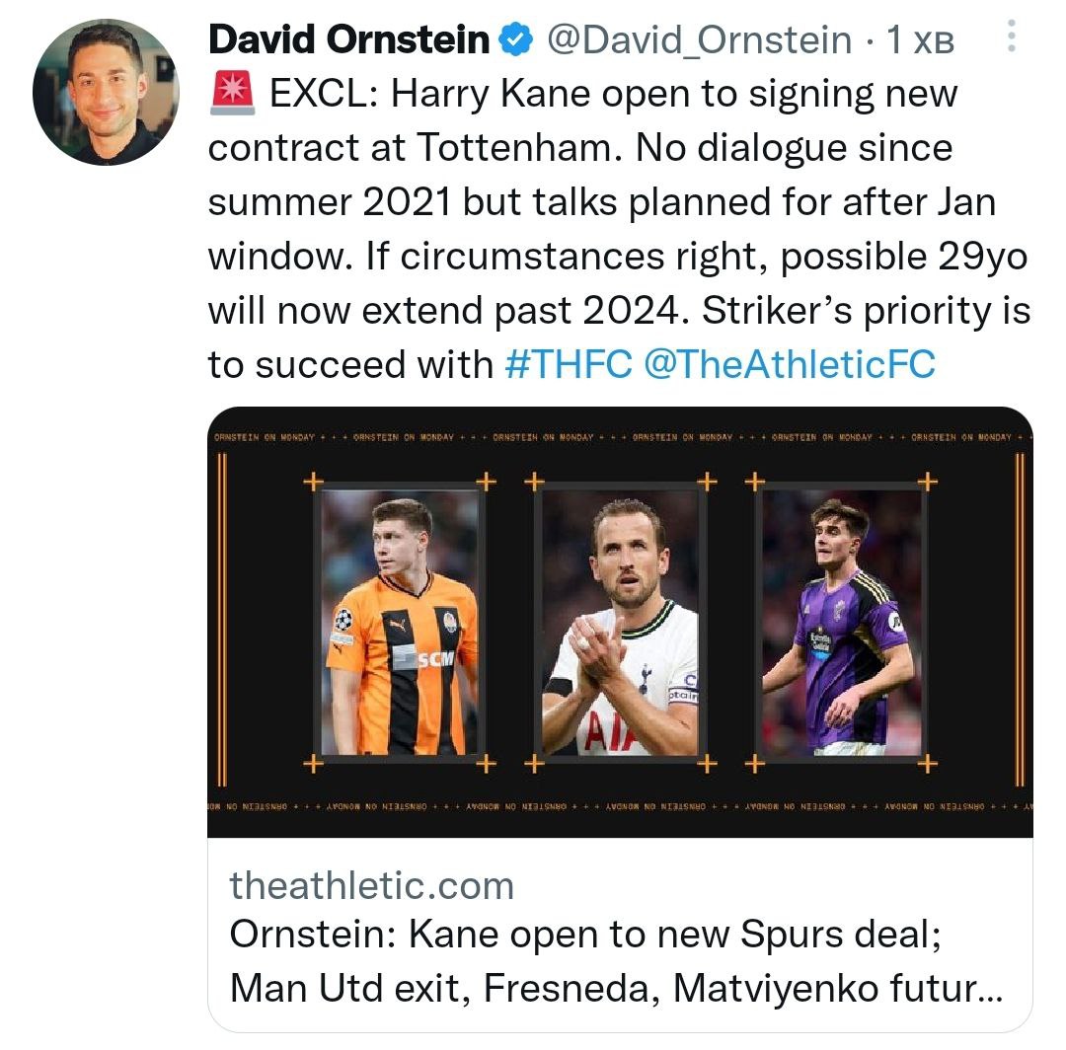Open the #THFC hashtag
Viewport: 1066px width, 1050px height.
tap(568, 364)
